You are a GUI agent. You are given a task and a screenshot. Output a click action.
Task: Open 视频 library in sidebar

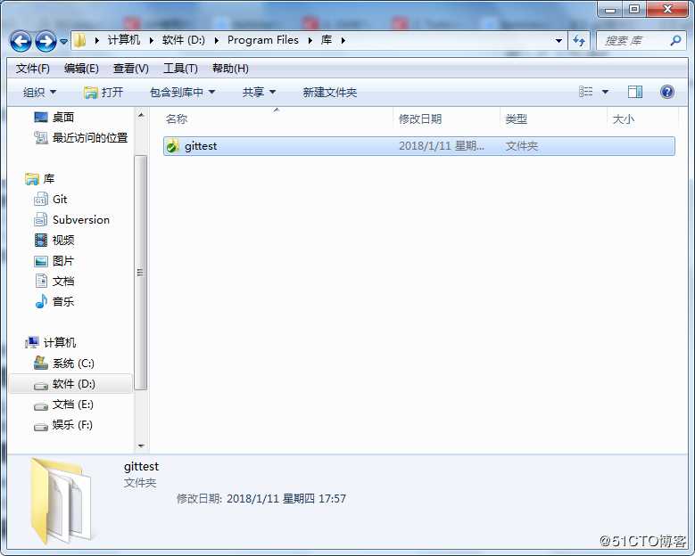pos(54,240)
